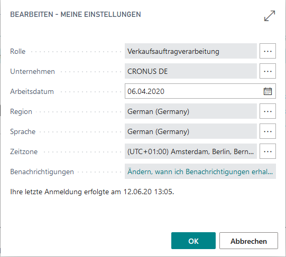The image size is (286, 257).
Task: Open company lookup next to CRONUS DE
Action: [267, 71]
